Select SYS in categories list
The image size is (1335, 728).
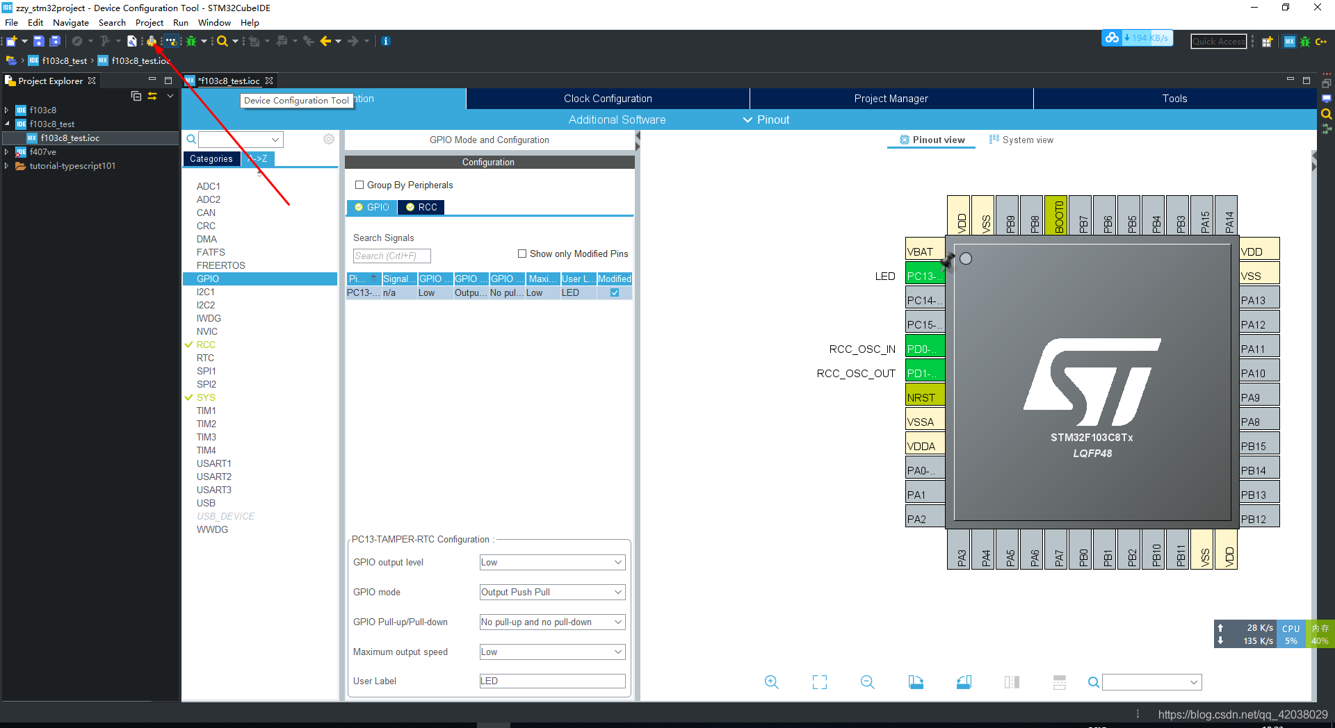(x=206, y=397)
